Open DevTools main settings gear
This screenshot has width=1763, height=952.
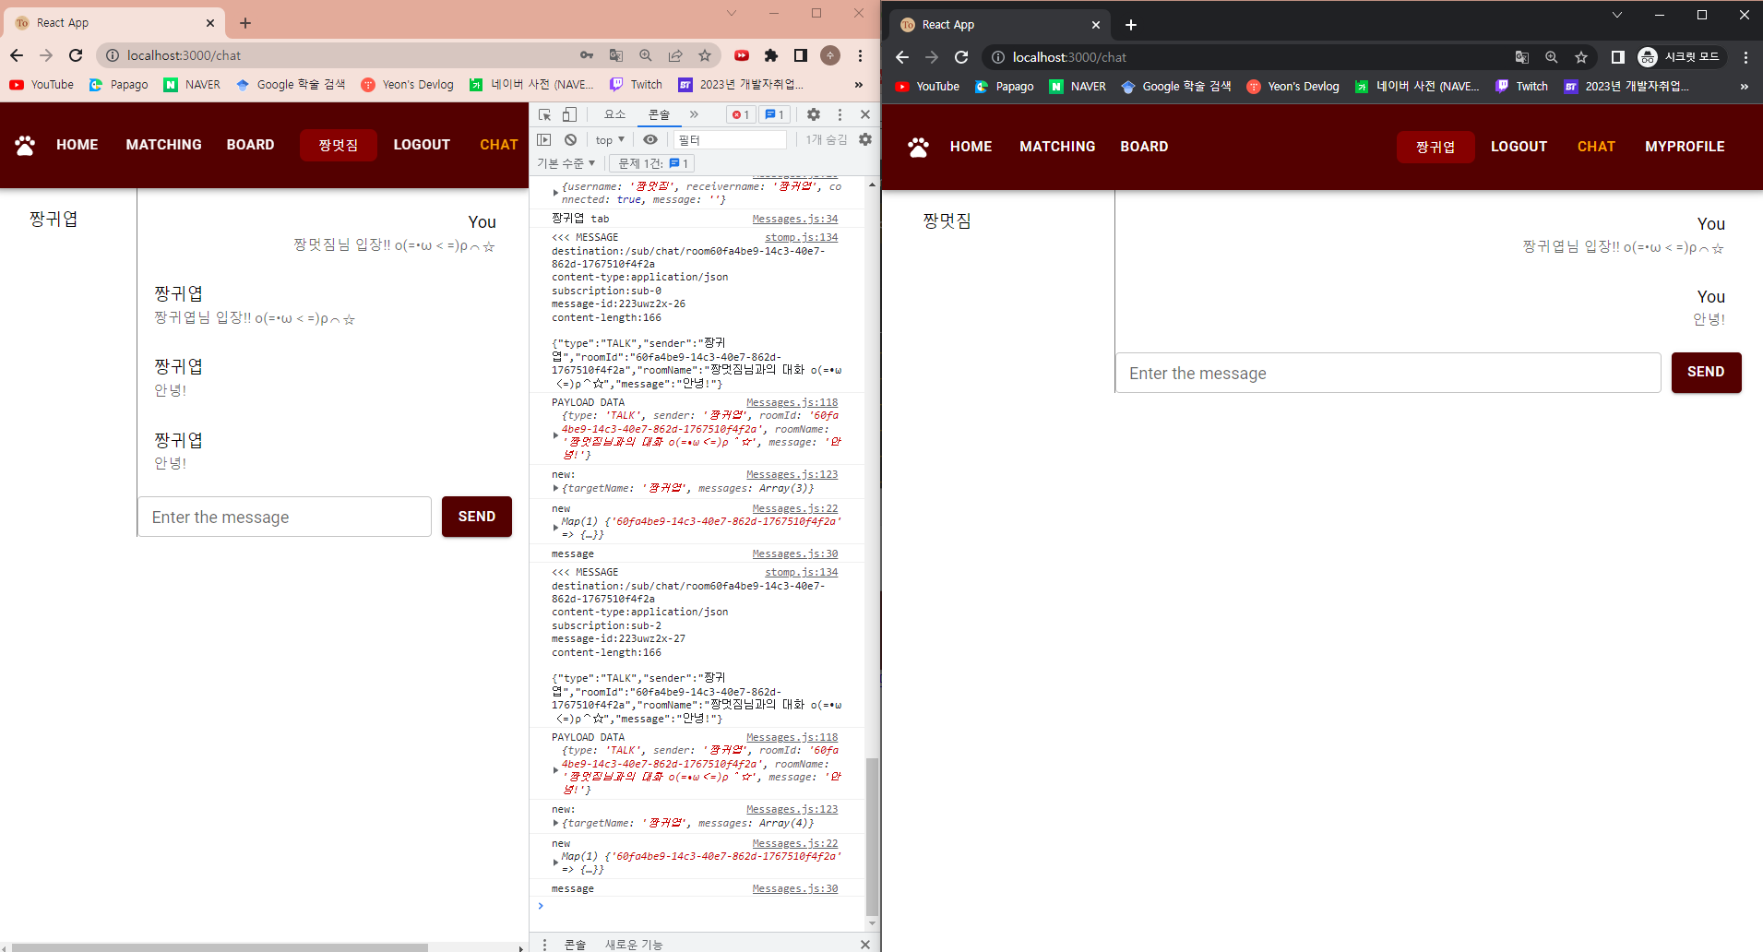813,114
